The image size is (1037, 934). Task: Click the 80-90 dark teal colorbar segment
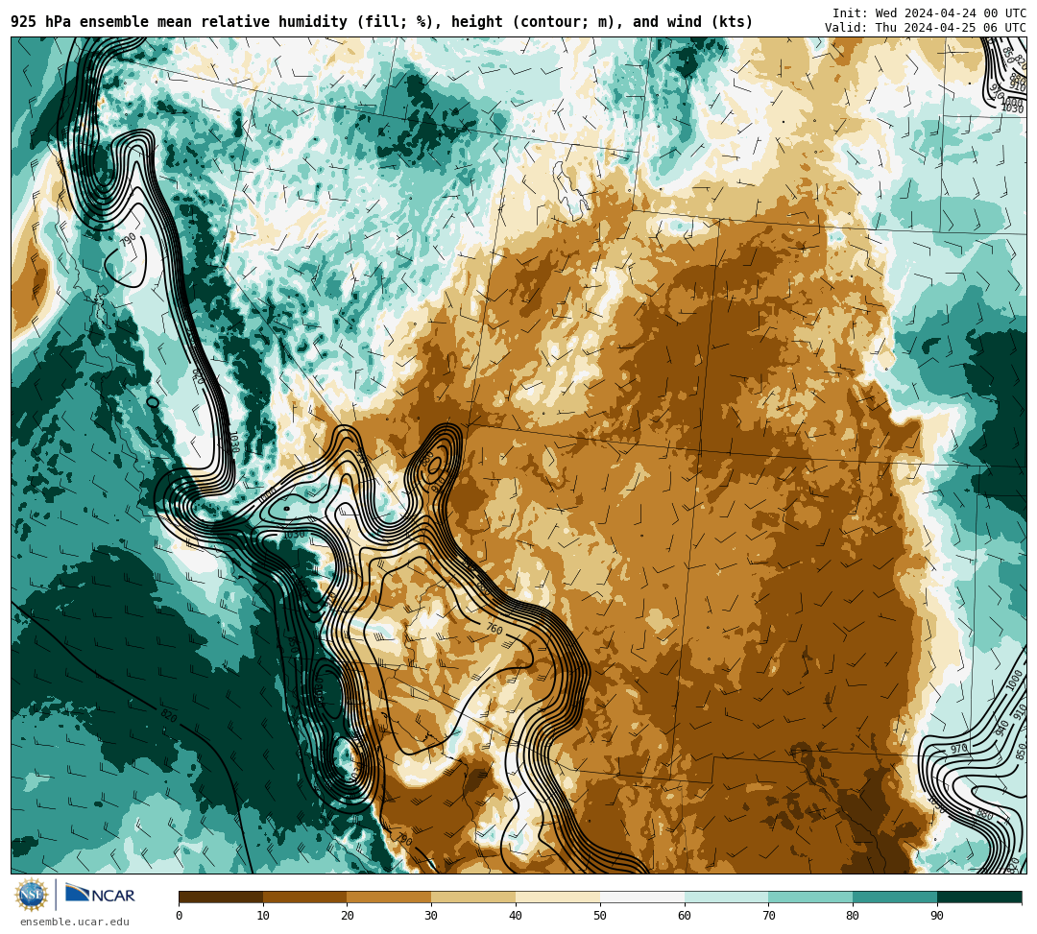pos(895,897)
